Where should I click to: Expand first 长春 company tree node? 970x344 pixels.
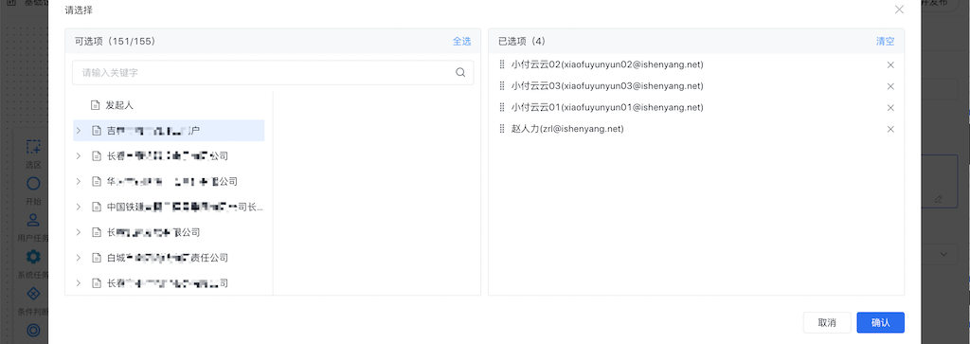[79, 156]
